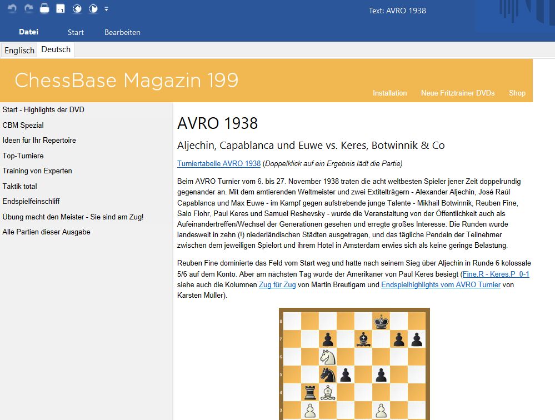The height and width of the screenshot is (420, 555).
Task: Select Top-Turniere in the sidebar
Action: click(23, 156)
